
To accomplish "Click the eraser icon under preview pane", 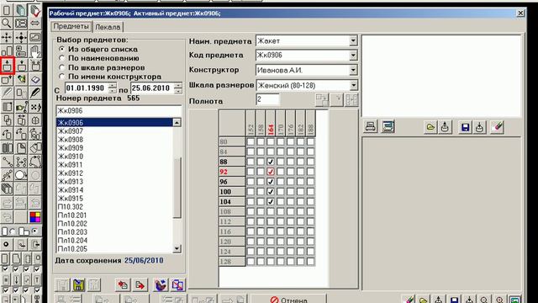I will pos(497,127).
